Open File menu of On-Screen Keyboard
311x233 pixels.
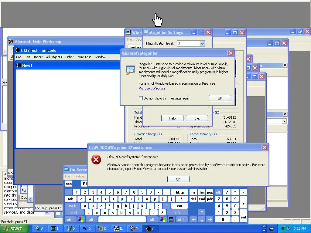(67, 176)
